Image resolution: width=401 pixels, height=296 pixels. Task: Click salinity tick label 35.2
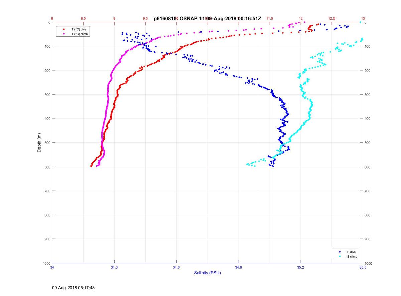[x=301, y=267]
